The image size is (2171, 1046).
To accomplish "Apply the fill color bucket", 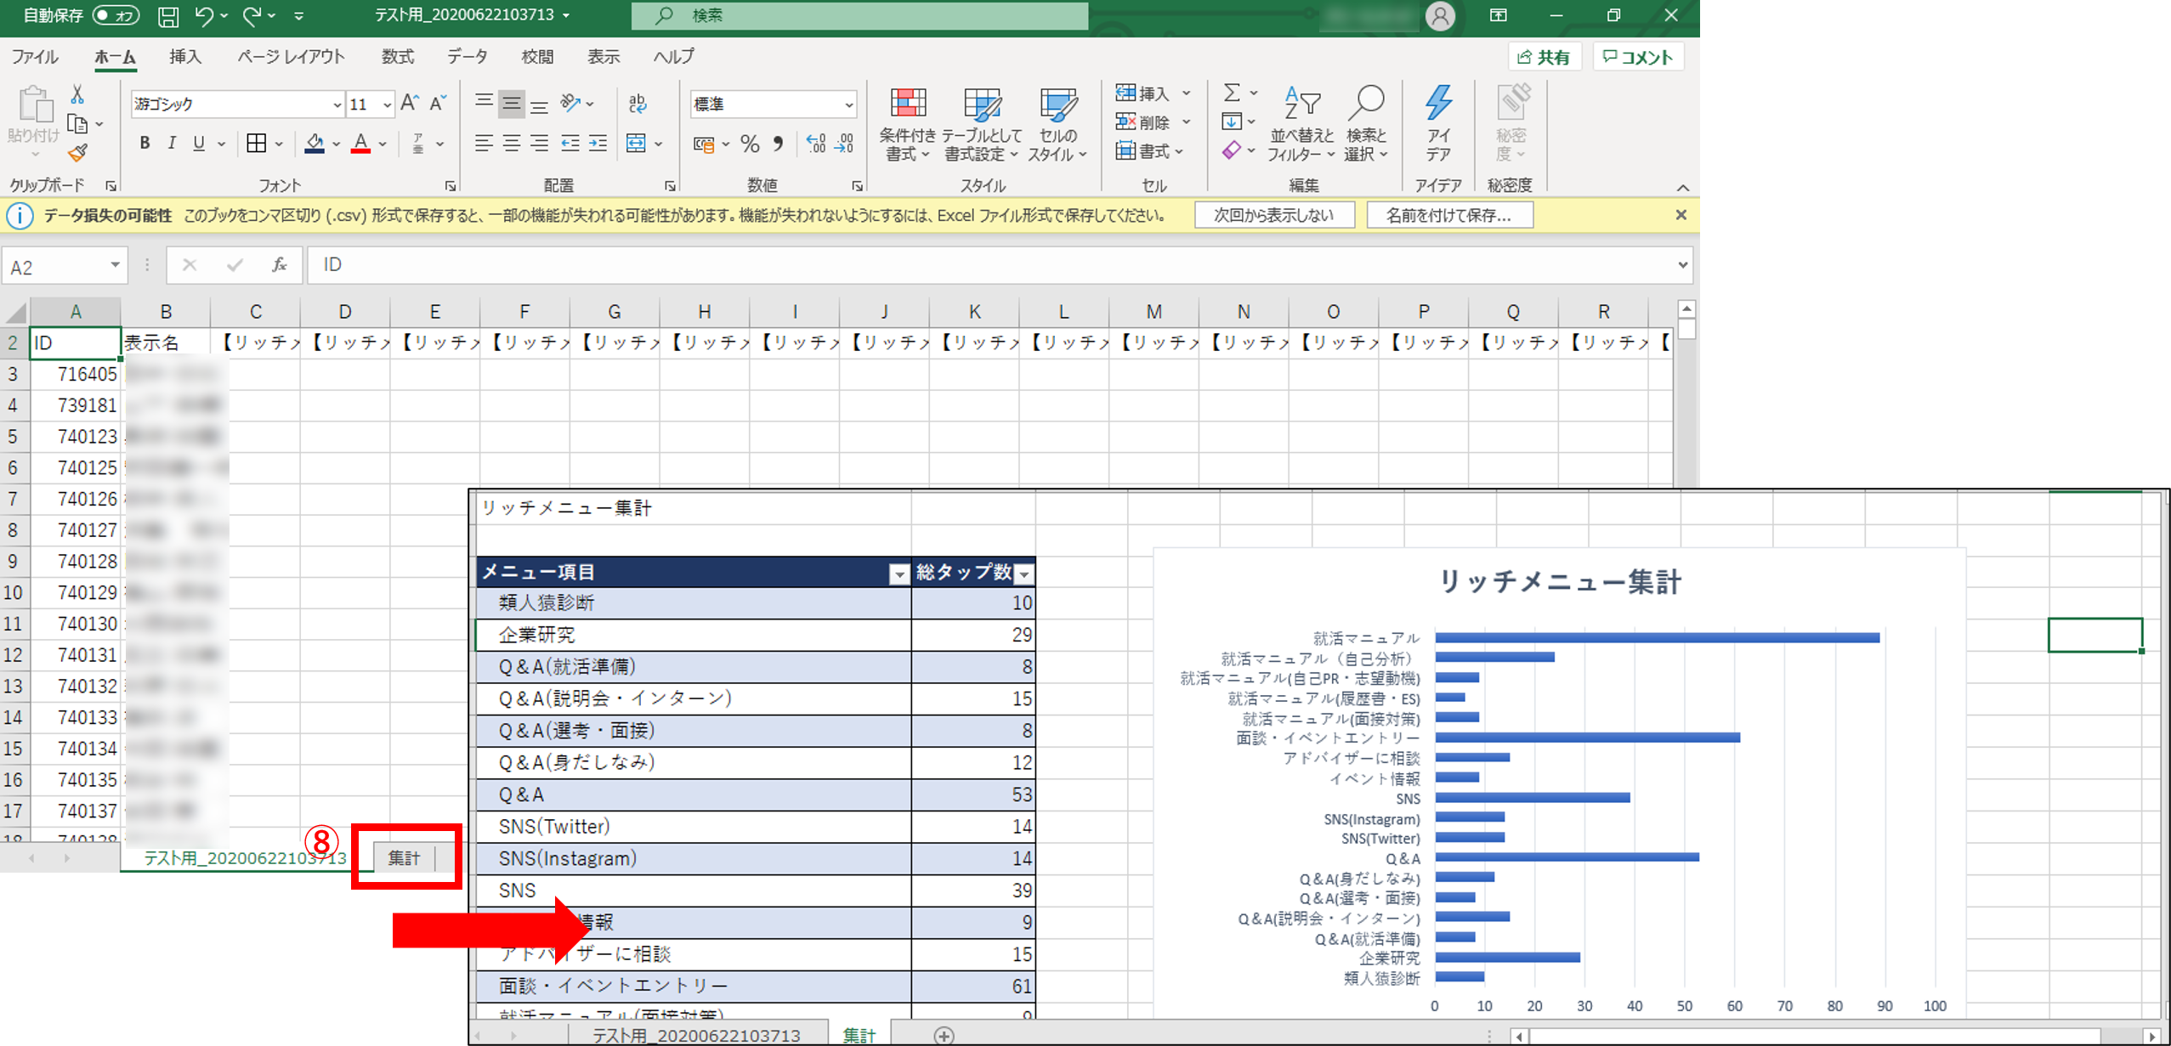I will [315, 143].
